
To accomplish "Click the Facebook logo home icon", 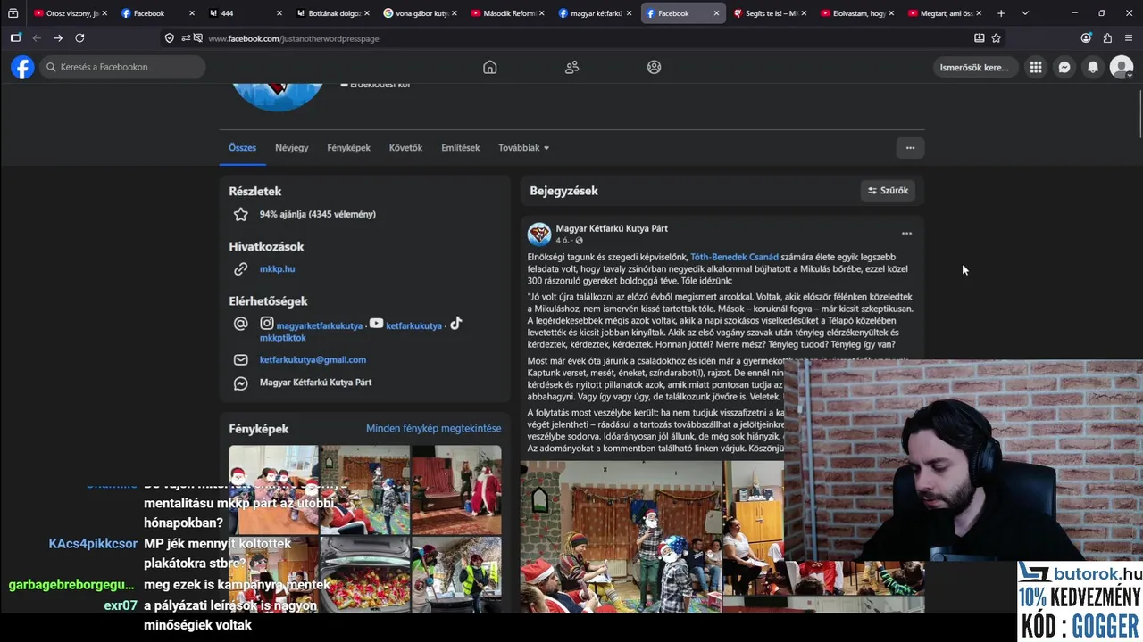I will coord(22,67).
